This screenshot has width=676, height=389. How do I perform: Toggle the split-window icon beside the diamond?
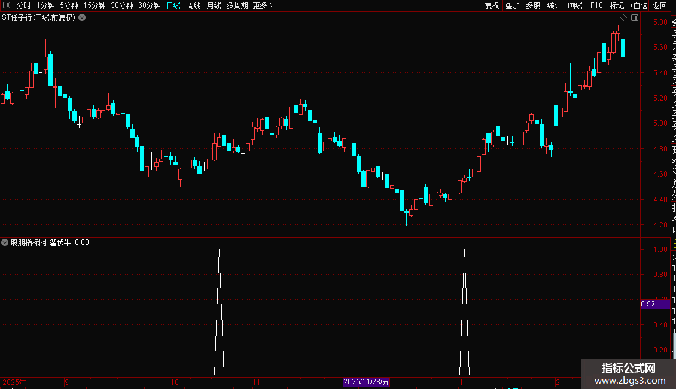tap(635, 18)
